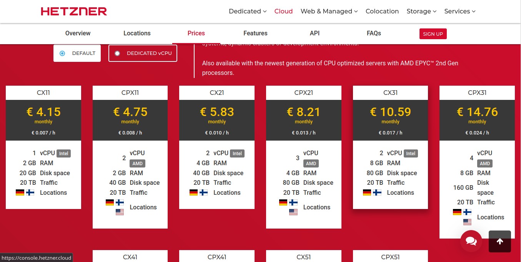This screenshot has width=521, height=262.
Task: Click the € 4.75 monthly price
Action: [130, 112]
